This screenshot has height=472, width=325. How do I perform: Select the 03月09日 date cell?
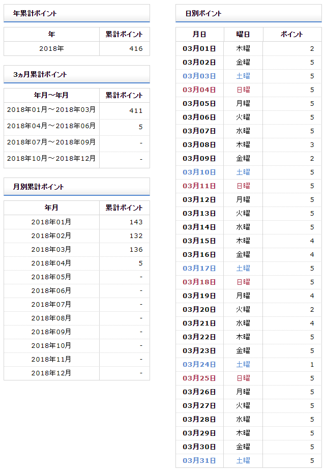tap(199, 159)
